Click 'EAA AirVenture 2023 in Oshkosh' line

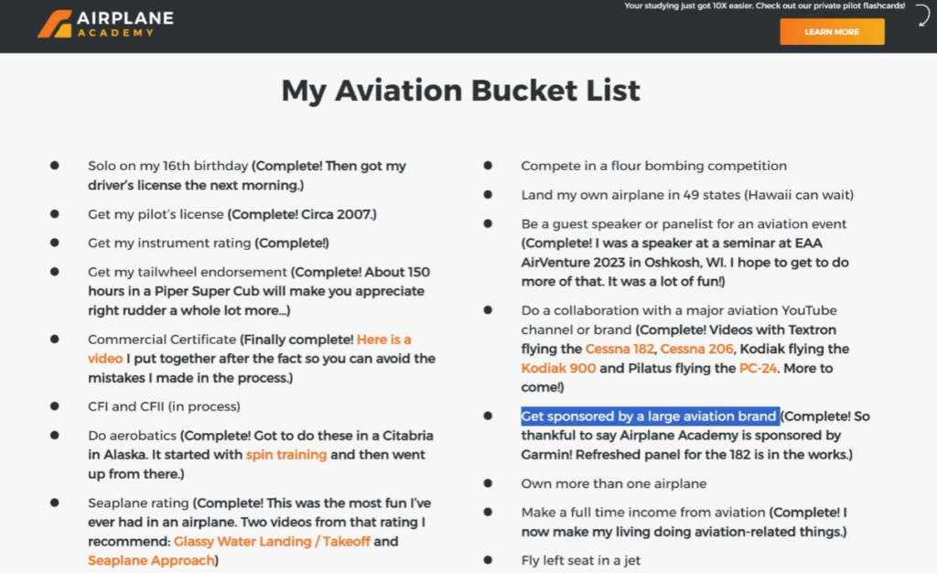point(684,263)
